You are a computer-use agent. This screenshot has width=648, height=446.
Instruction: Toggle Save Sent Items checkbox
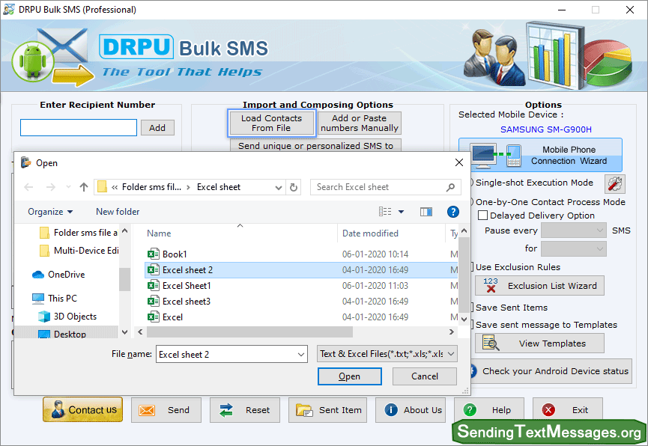click(x=473, y=308)
